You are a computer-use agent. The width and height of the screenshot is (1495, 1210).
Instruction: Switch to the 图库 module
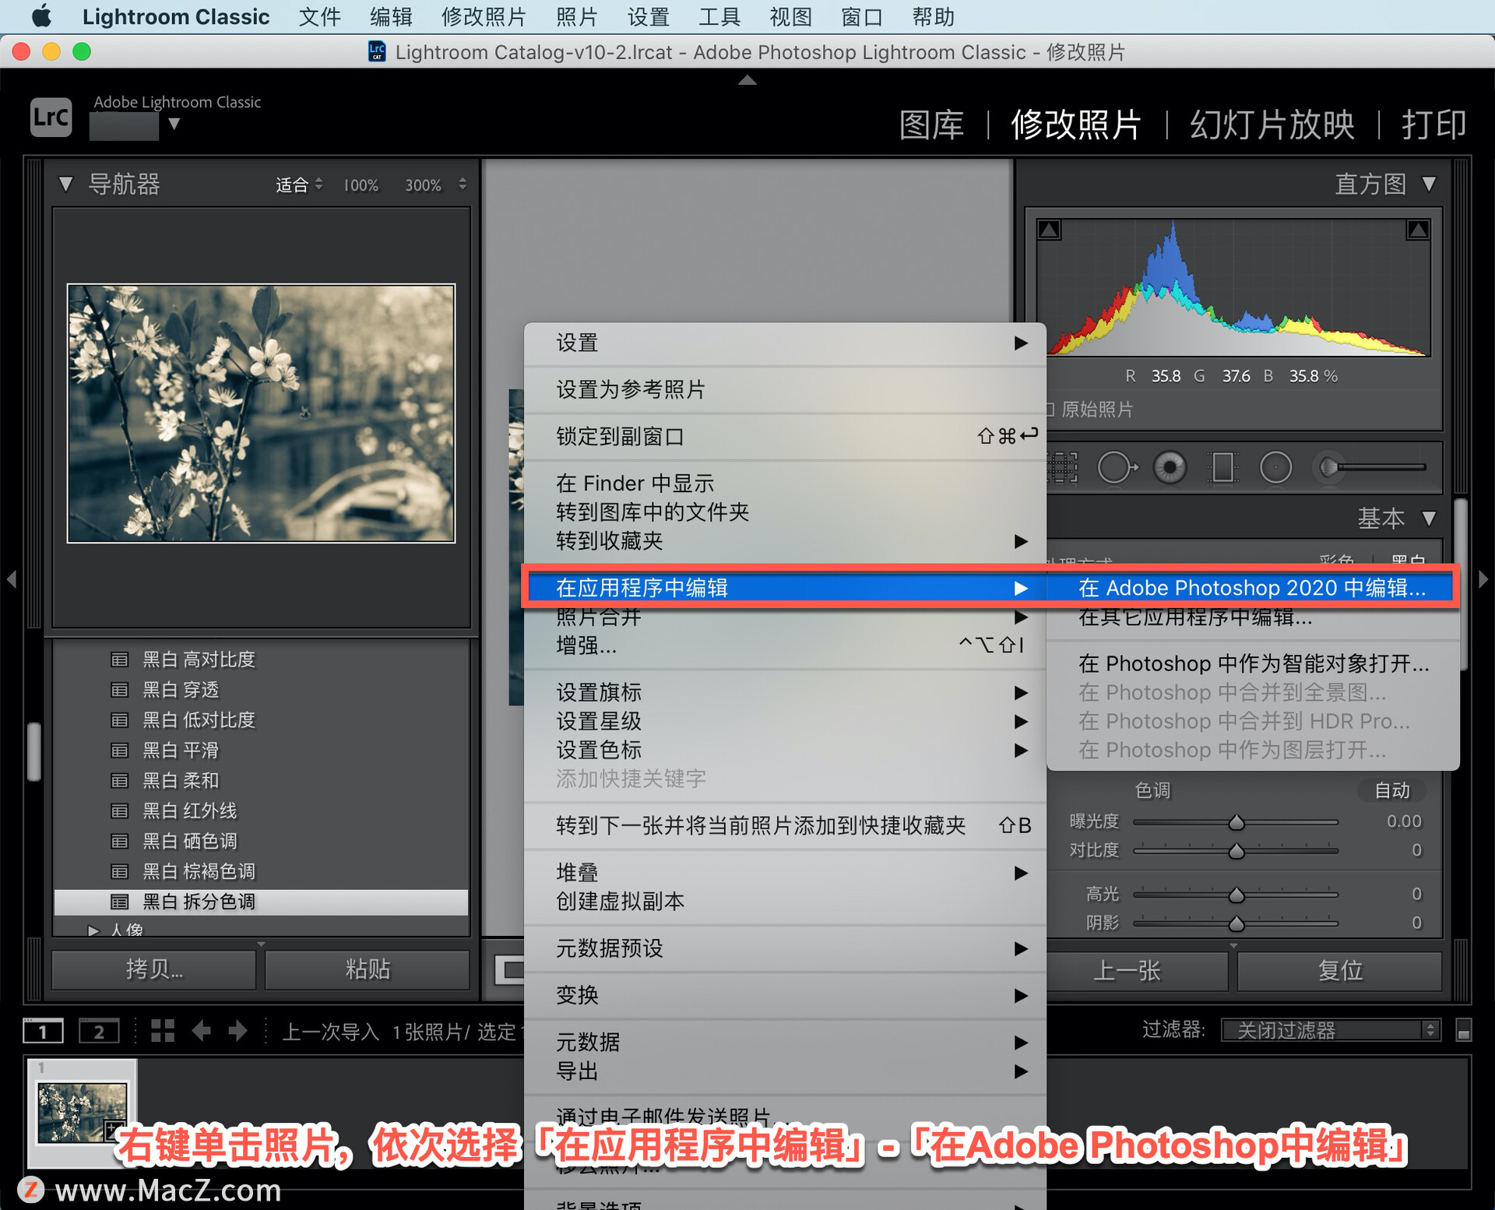point(932,125)
